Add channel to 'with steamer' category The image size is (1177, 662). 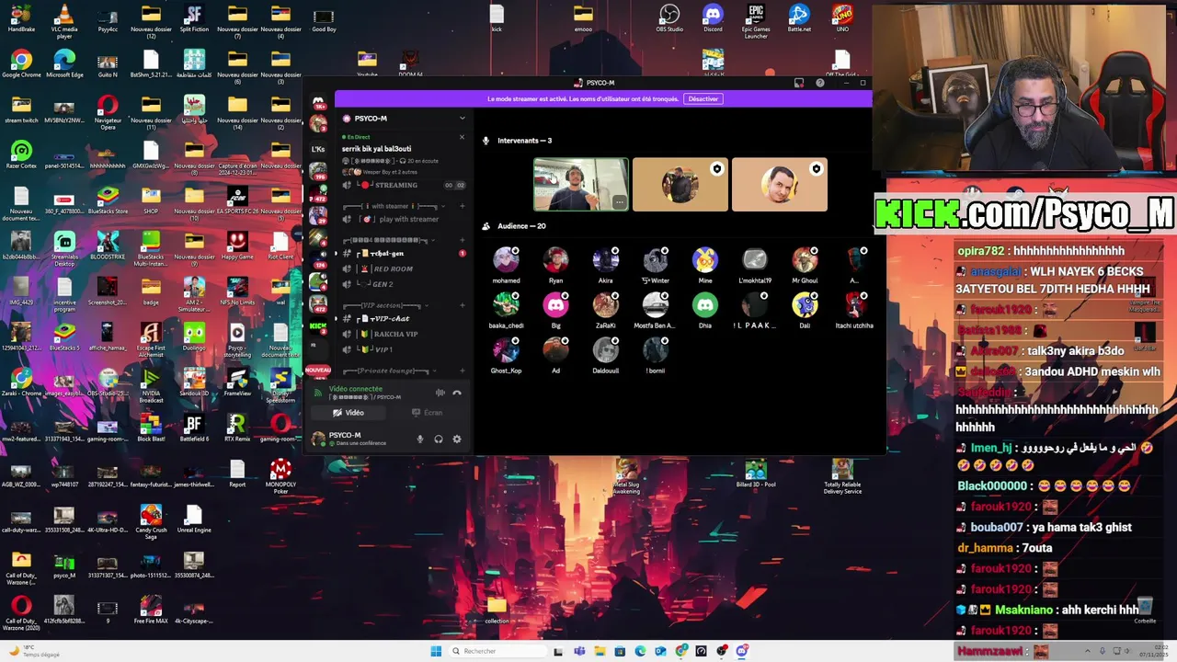click(462, 206)
